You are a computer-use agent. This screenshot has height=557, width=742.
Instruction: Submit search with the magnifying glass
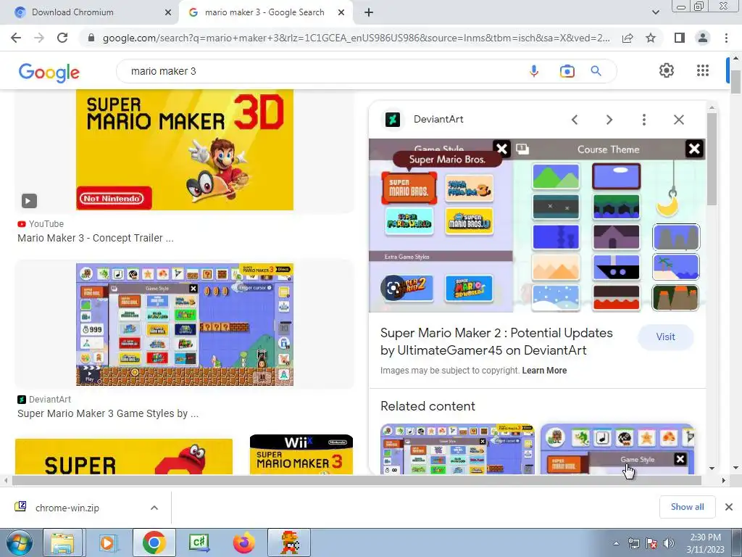click(x=596, y=71)
